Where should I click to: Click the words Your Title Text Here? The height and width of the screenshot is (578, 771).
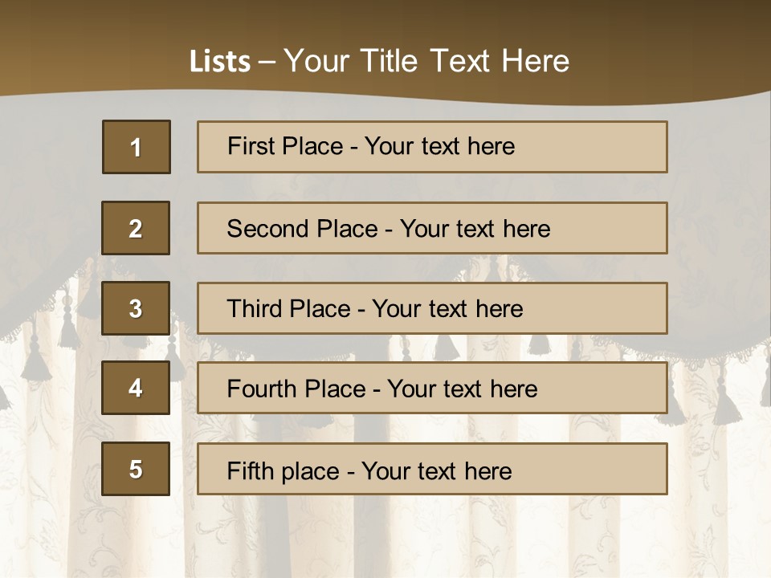pos(426,61)
